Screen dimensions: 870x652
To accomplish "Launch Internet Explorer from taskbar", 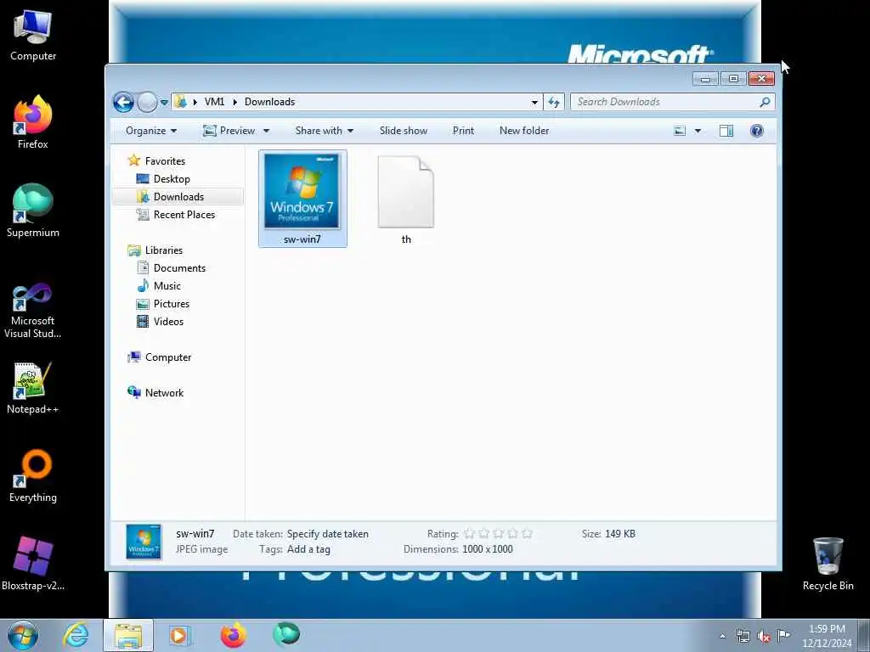I will [x=76, y=635].
